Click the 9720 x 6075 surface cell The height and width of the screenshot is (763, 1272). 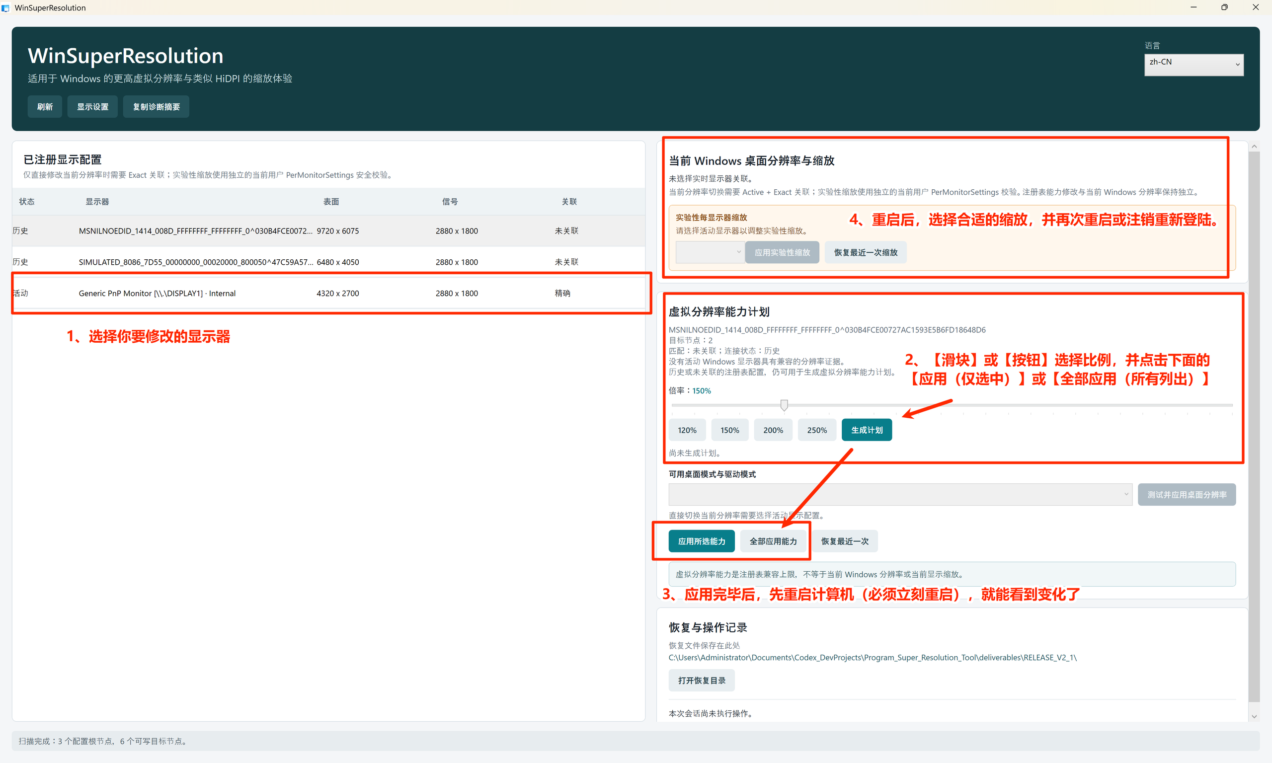pos(338,231)
